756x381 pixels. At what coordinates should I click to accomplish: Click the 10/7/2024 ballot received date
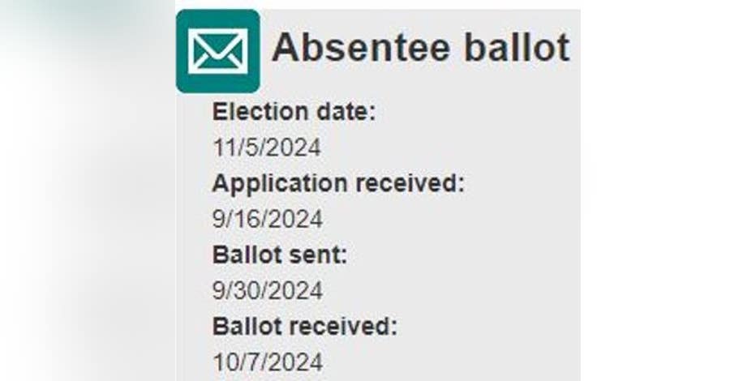(x=267, y=362)
